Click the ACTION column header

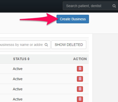[80, 59]
